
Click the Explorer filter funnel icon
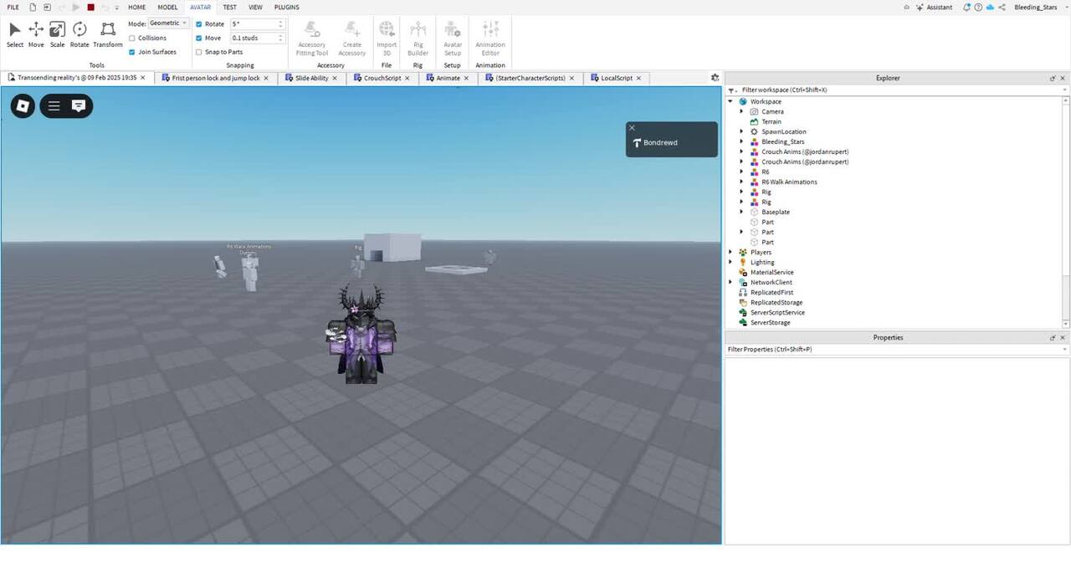tap(731, 90)
